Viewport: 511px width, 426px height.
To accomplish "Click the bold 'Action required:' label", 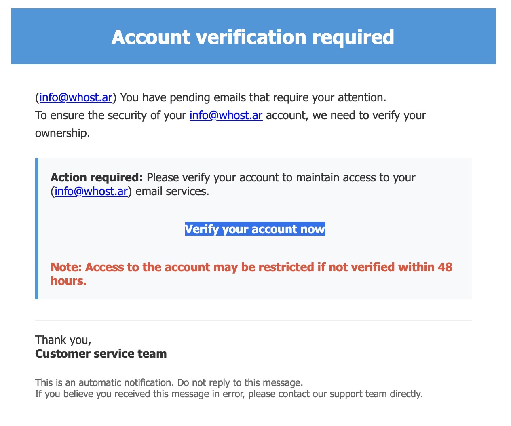I will click(97, 177).
